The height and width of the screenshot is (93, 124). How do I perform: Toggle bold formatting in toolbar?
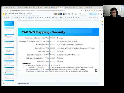coord(65,18)
